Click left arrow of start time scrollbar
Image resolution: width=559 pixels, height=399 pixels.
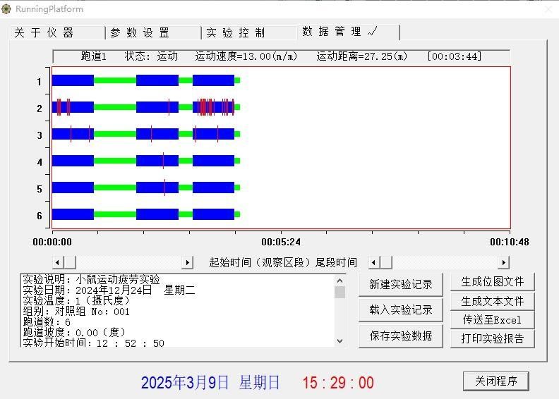58,262
